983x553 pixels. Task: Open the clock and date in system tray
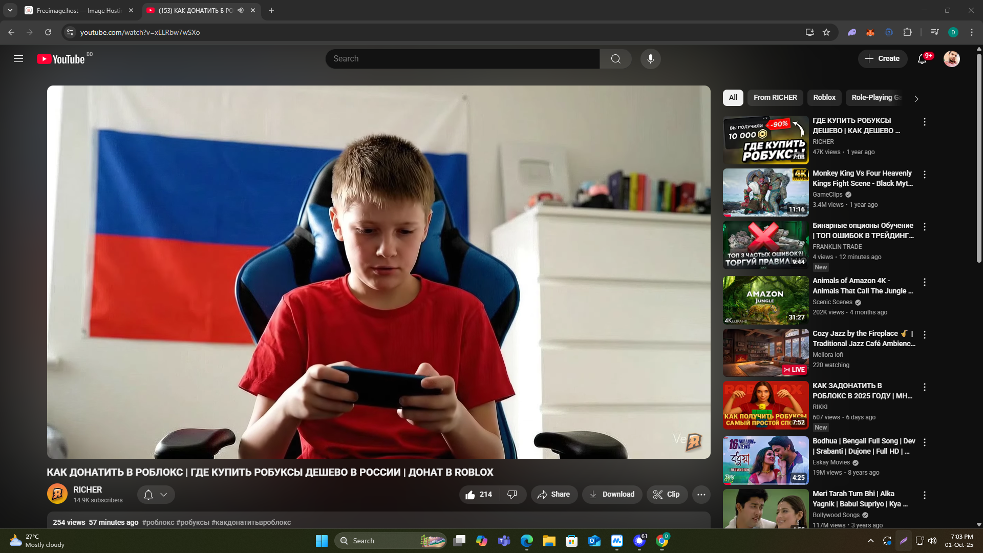959,541
